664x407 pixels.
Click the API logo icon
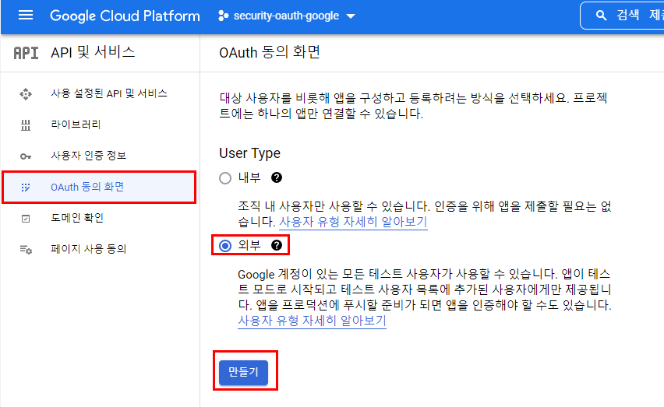(x=26, y=53)
